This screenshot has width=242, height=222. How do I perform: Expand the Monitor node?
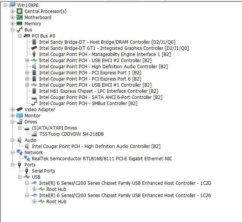pos(13,115)
